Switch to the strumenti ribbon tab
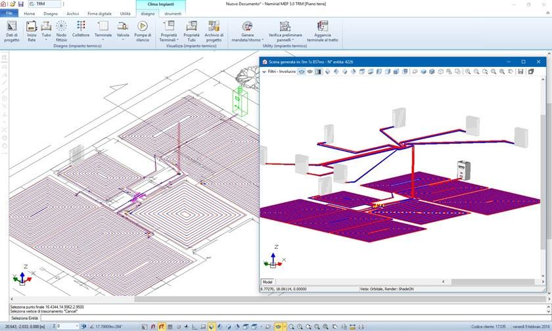552x331 pixels. [x=173, y=13]
